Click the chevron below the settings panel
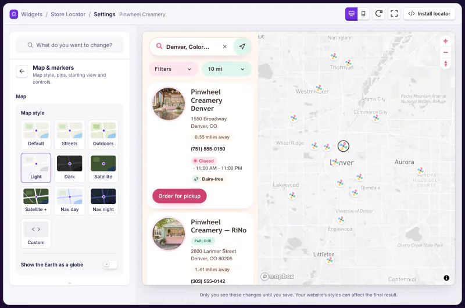The image size is (465, 308). click(70, 283)
